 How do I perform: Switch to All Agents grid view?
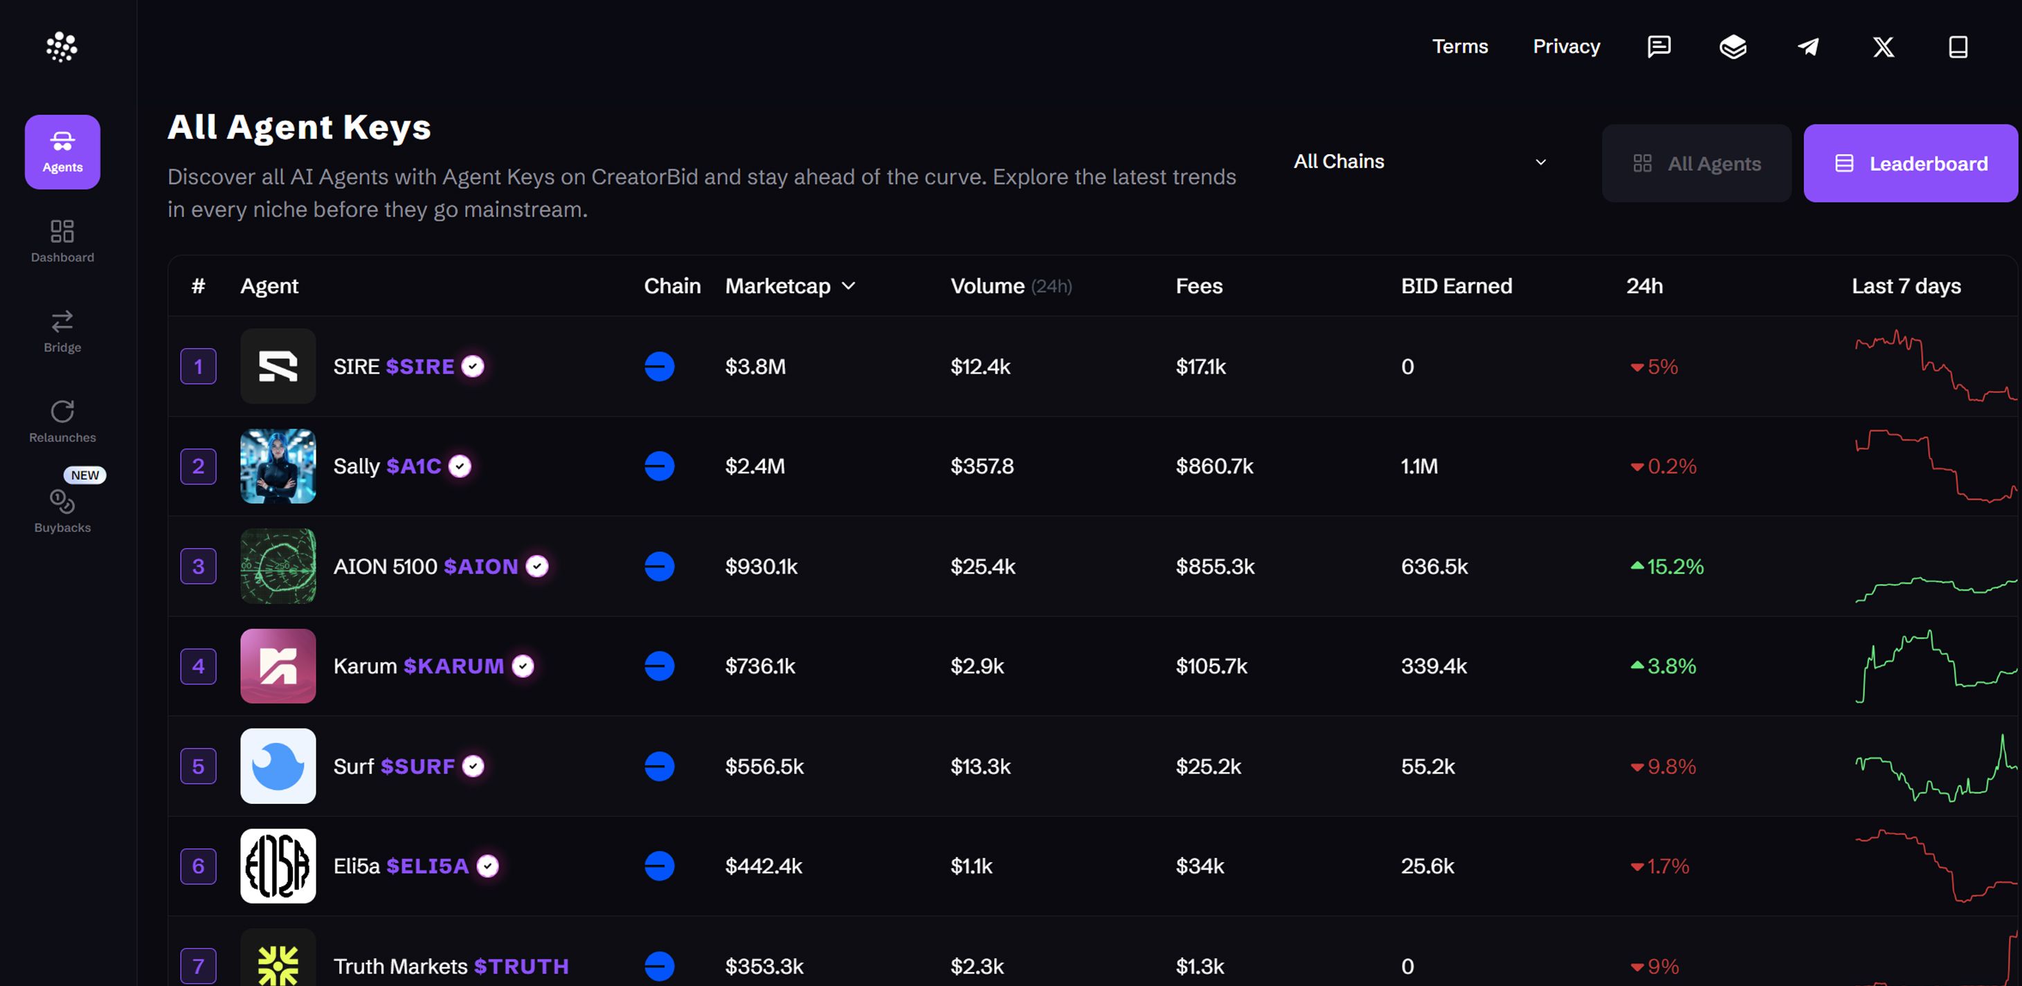coord(1697,163)
